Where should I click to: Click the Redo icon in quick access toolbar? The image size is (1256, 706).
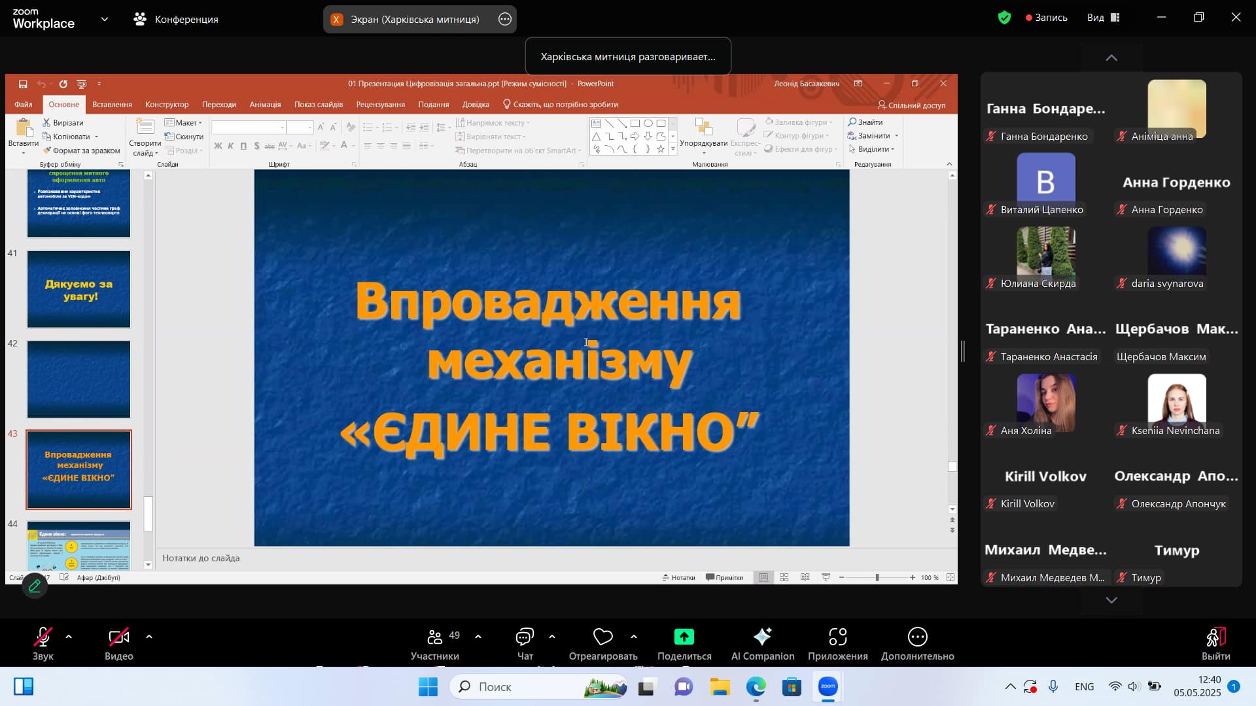pyautogui.click(x=63, y=84)
